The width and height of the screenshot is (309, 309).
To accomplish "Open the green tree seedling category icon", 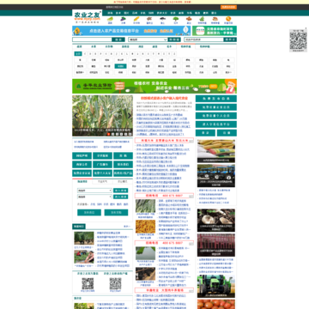I will click(176, 20).
